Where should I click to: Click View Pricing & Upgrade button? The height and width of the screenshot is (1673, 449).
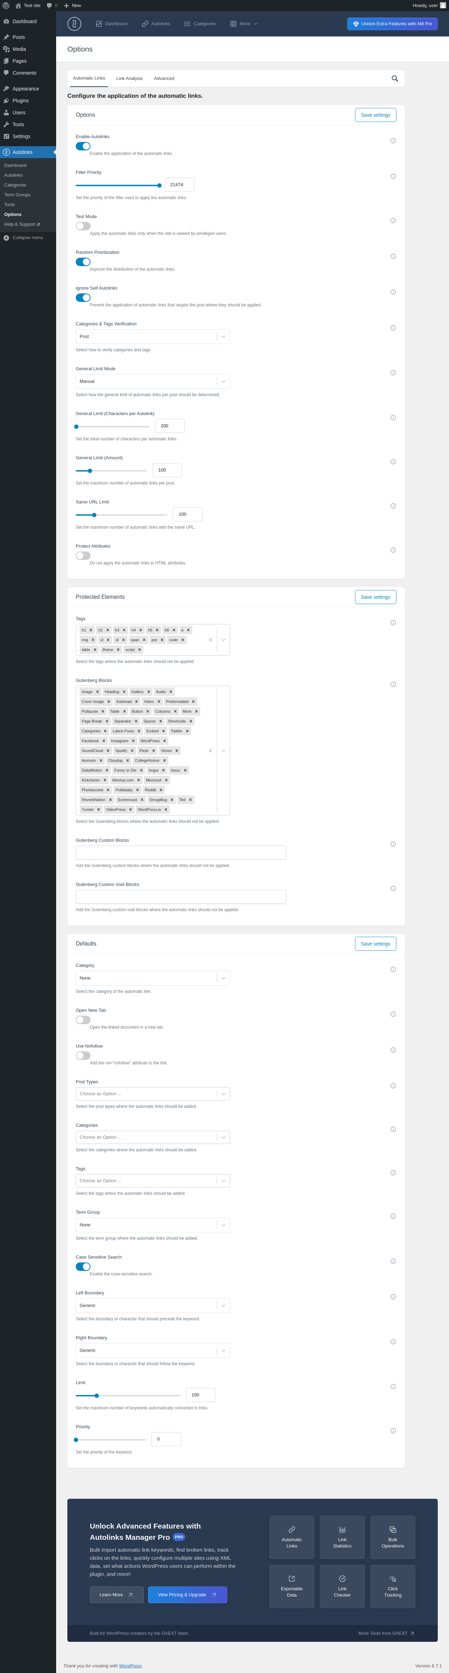188,1595
